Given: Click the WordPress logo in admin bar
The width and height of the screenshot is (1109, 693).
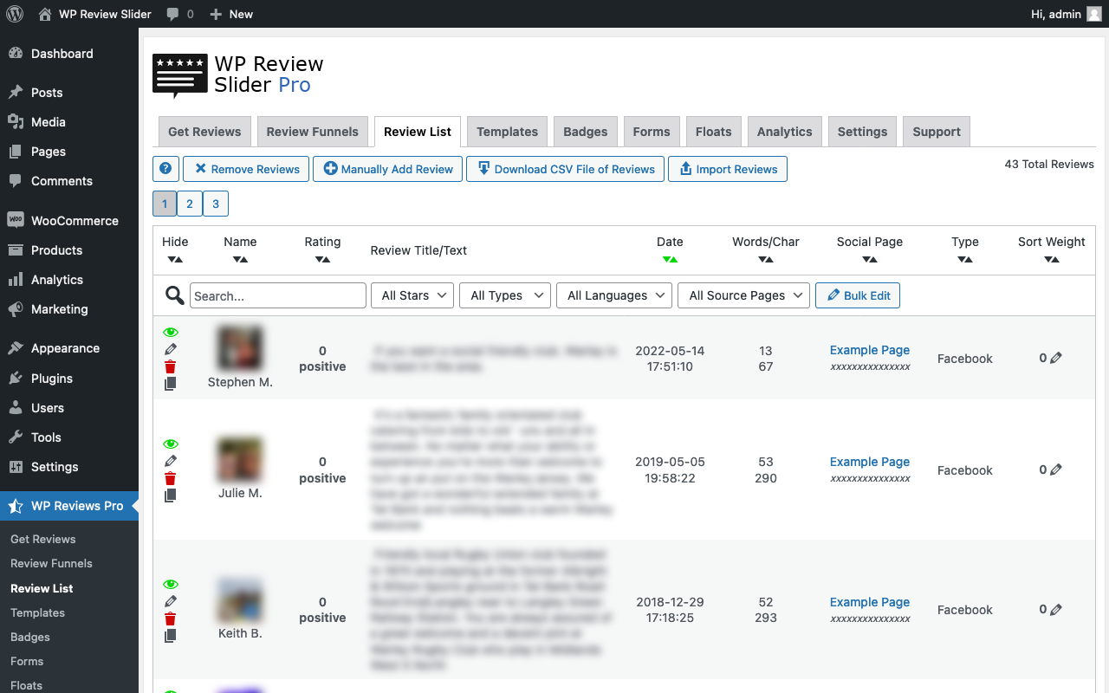Looking at the screenshot, I should tap(14, 14).
